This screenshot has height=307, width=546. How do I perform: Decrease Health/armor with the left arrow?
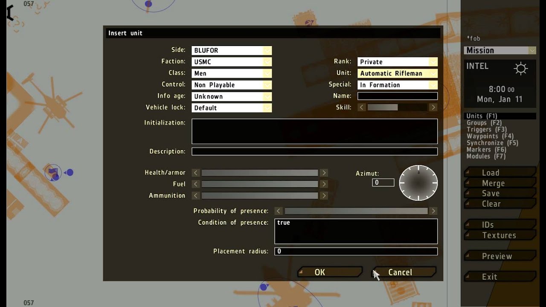(x=195, y=173)
